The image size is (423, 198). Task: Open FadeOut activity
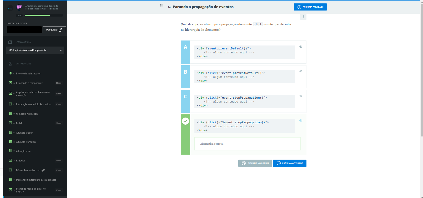[21, 161]
